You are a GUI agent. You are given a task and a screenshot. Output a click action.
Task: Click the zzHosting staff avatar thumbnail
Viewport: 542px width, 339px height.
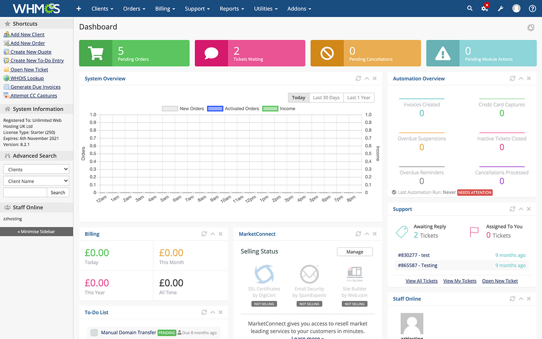(x=412, y=324)
